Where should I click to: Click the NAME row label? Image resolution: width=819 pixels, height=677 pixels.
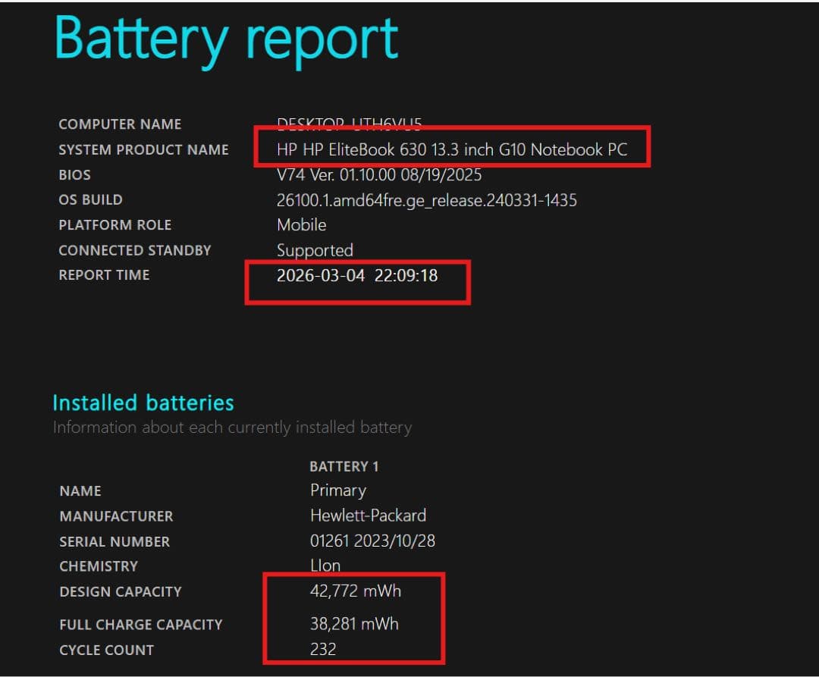tap(80, 491)
